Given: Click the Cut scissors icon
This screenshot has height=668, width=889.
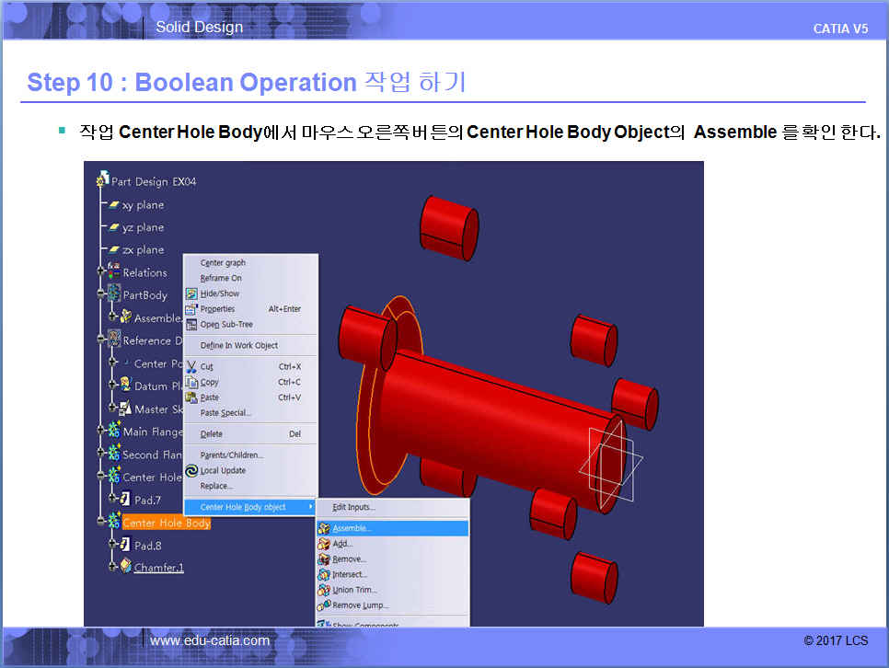Looking at the screenshot, I should (x=191, y=366).
